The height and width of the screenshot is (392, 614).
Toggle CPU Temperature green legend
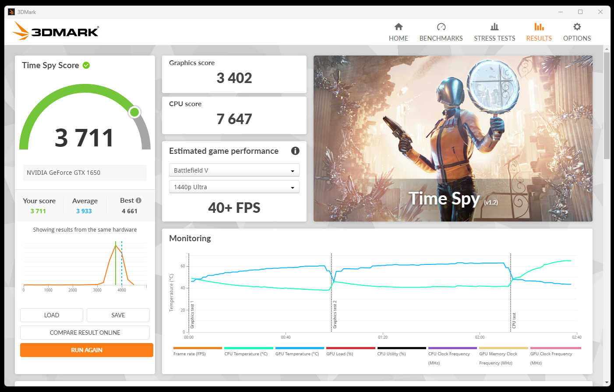click(x=248, y=351)
